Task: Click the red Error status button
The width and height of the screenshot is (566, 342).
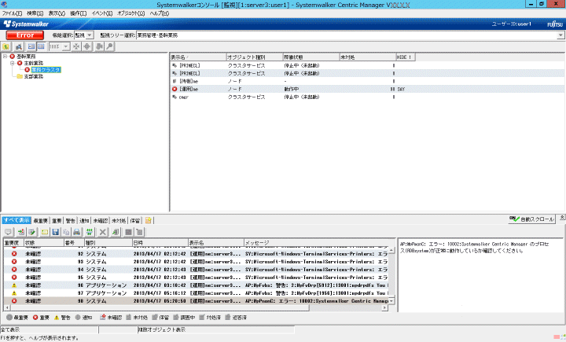Action: point(24,35)
